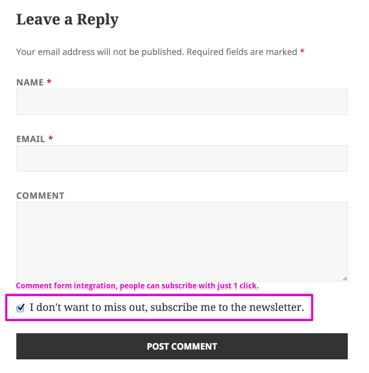Click the Name input field

[182, 102]
